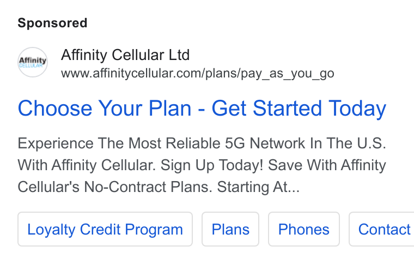Go to the Phones sitelink

[x=304, y=229]
